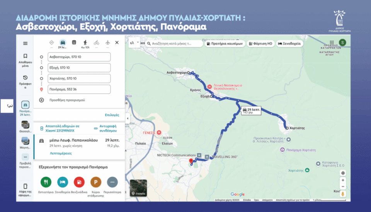Click Αποστολή σχολίων για το προϊόν link

coord(293,200)
